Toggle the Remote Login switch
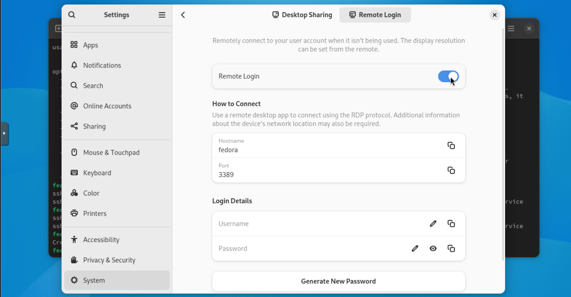 [x=448, y=76]
